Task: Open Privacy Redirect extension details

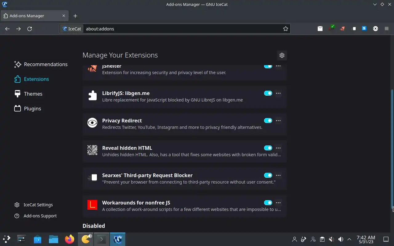Action: [x=185, y=124]
